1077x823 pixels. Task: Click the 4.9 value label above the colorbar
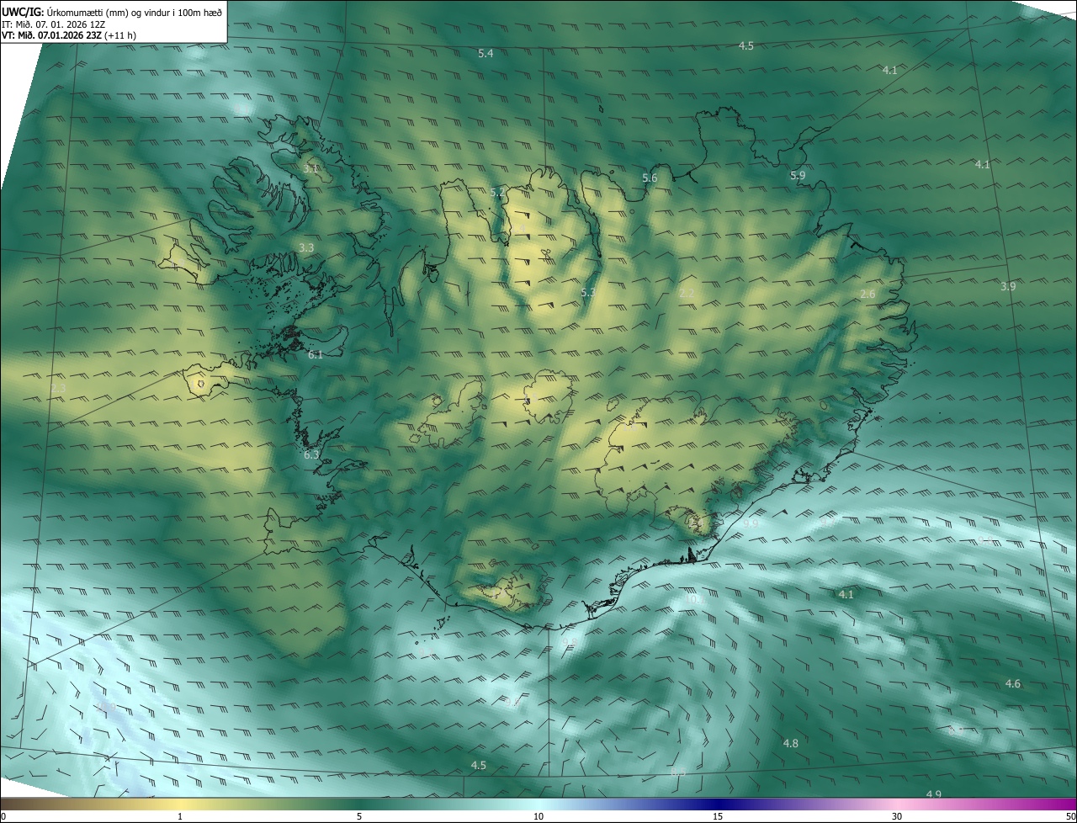coord(934,795)
